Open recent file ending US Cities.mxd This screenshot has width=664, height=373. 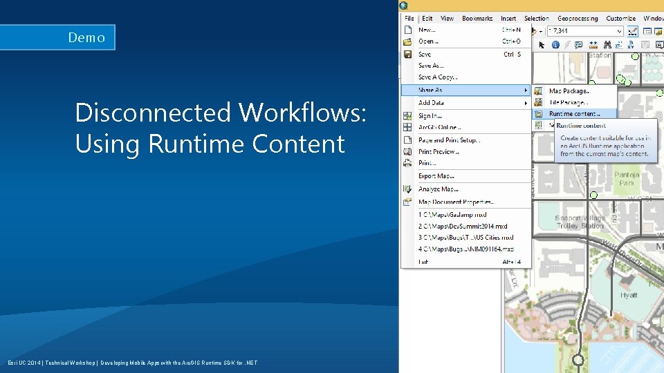465,238
